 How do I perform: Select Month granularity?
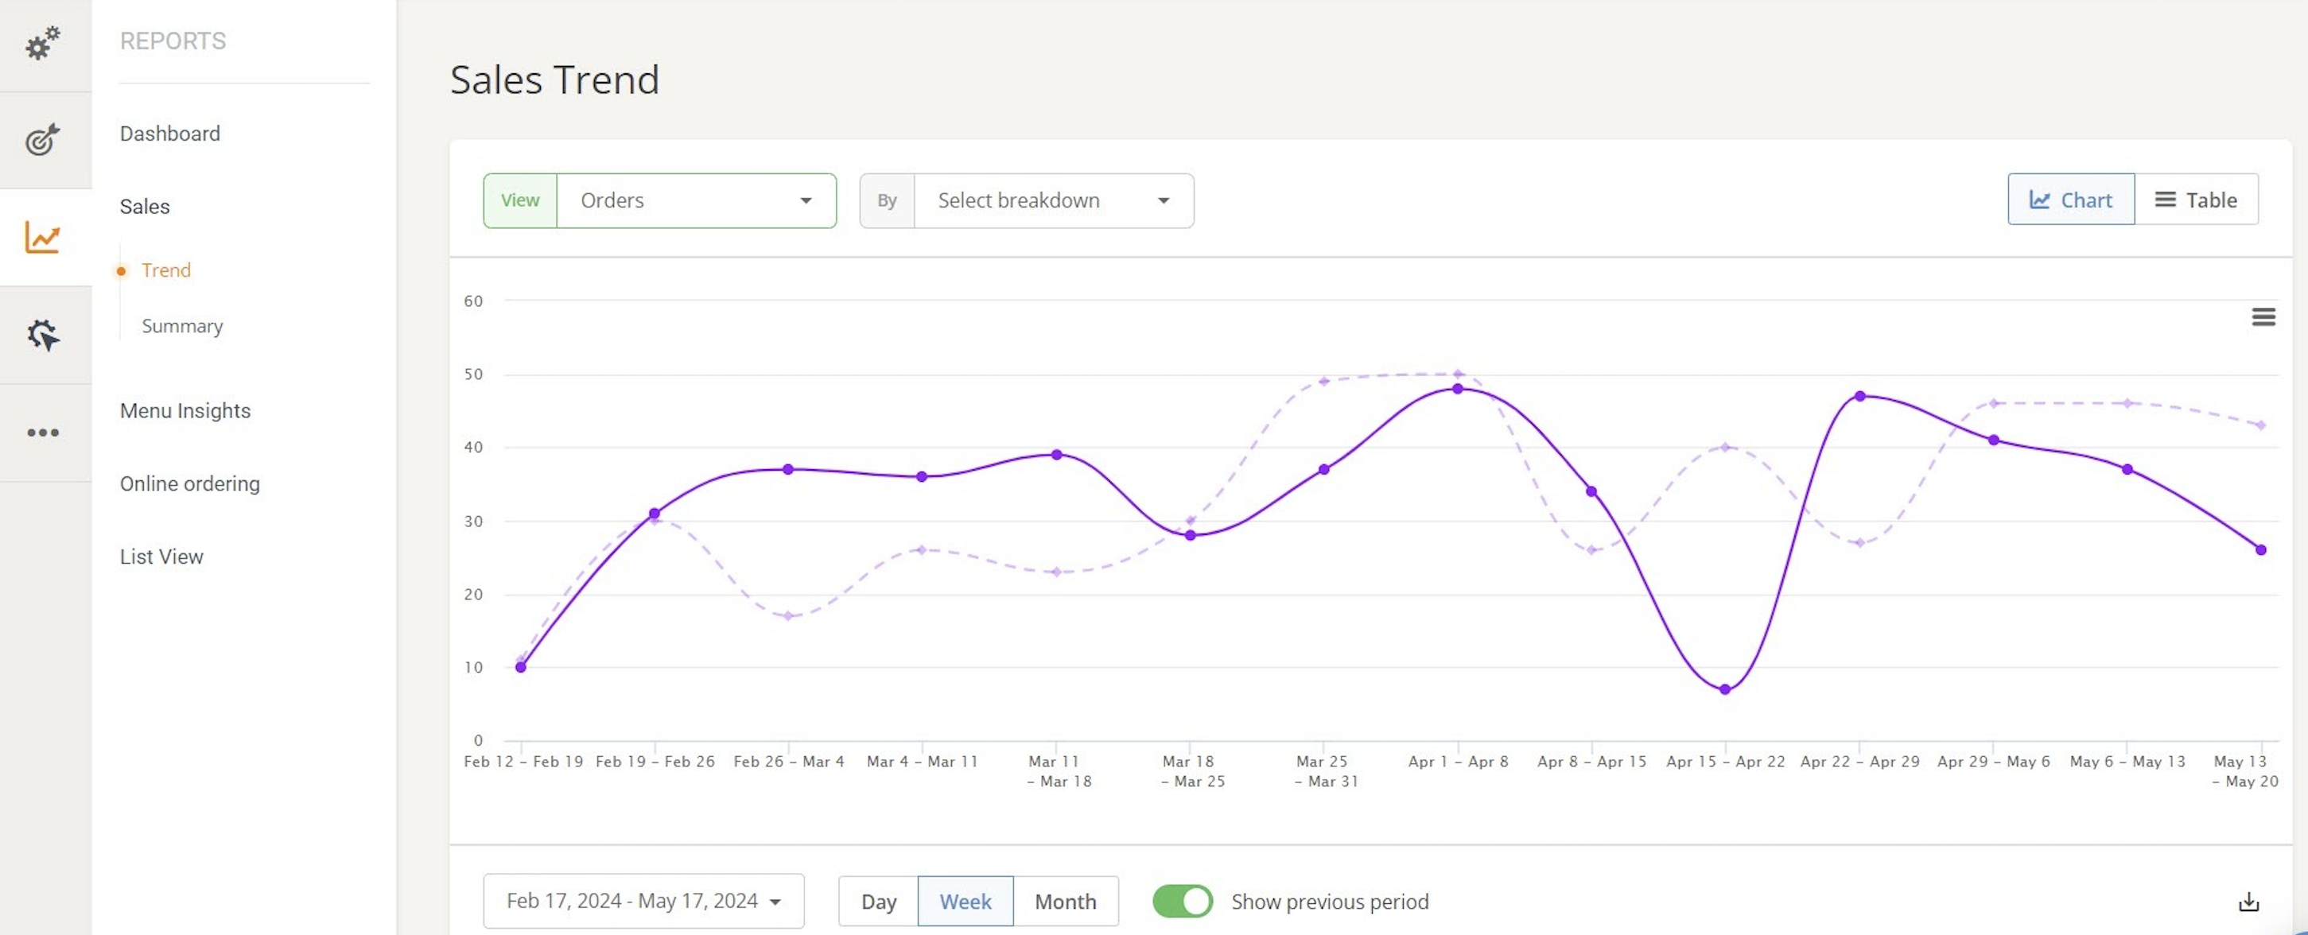(1064, 901)
